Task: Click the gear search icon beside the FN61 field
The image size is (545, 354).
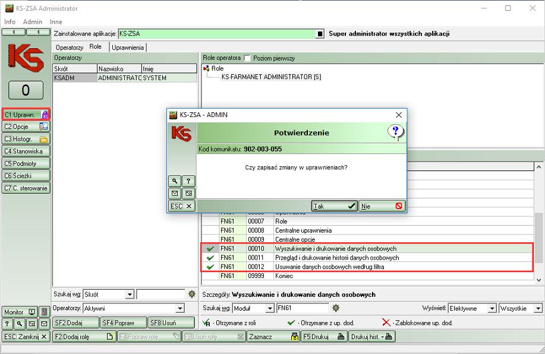Action: tap(336, 308)
